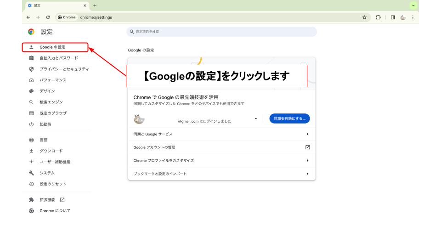Click the reload page icon
441x248 pixels.
tap(48, 17)
